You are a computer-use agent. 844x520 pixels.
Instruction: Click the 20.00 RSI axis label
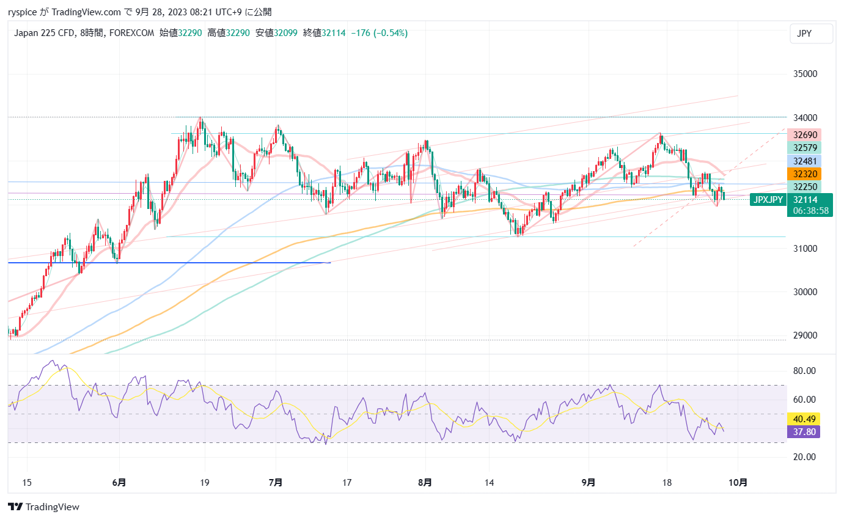tap(804, 456)
